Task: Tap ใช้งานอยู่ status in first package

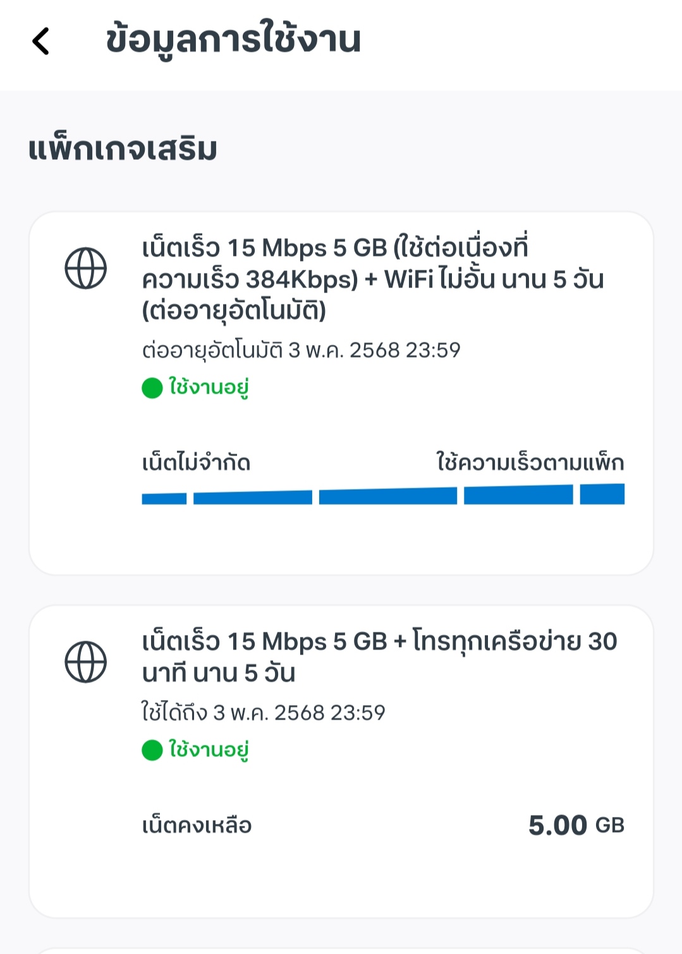Action: point(209,387)
